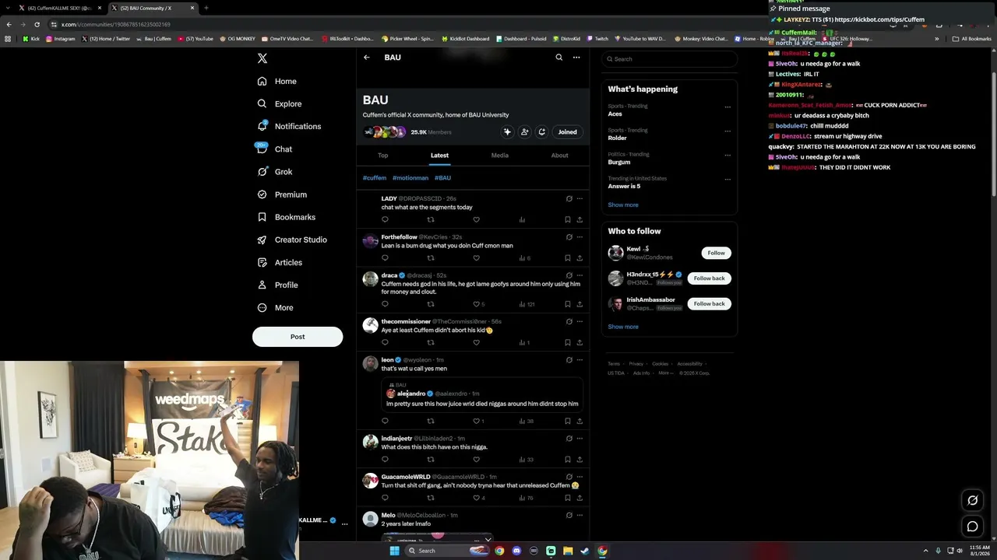View analytics for draca's post
This screenshot has height=560, width=997.
tap(527, 304)
